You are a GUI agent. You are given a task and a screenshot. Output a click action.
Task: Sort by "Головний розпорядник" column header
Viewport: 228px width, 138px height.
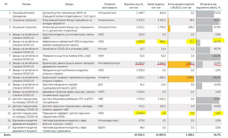(110, 6)
